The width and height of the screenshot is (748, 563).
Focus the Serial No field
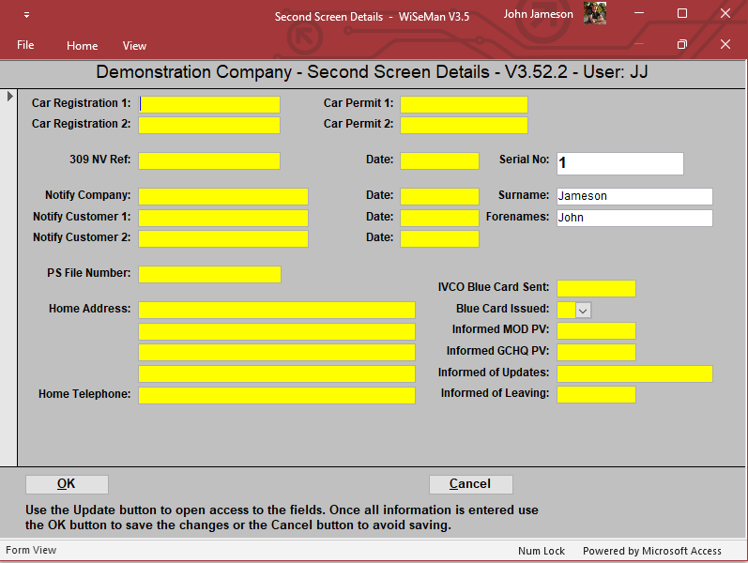click(x=619, y=163)
